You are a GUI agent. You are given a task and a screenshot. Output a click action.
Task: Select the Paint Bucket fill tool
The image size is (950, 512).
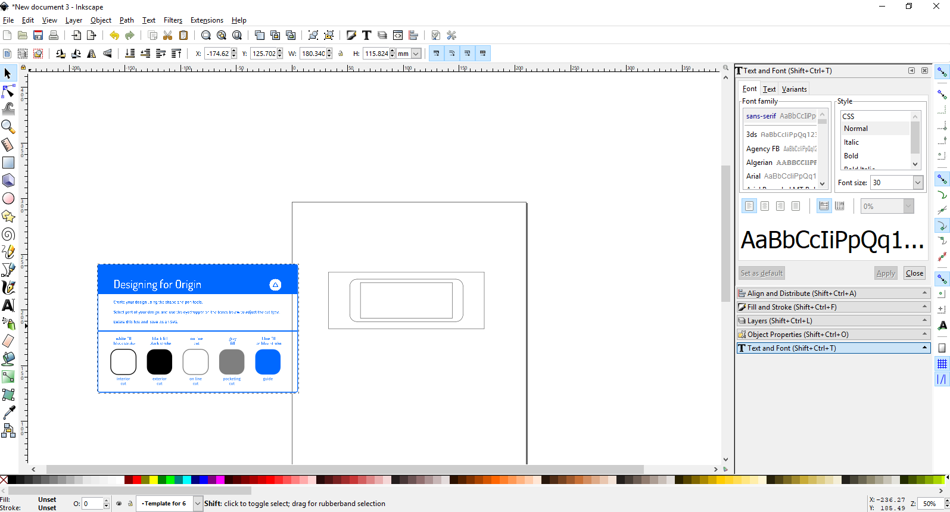pyautogui.click(x=8, y=359)
